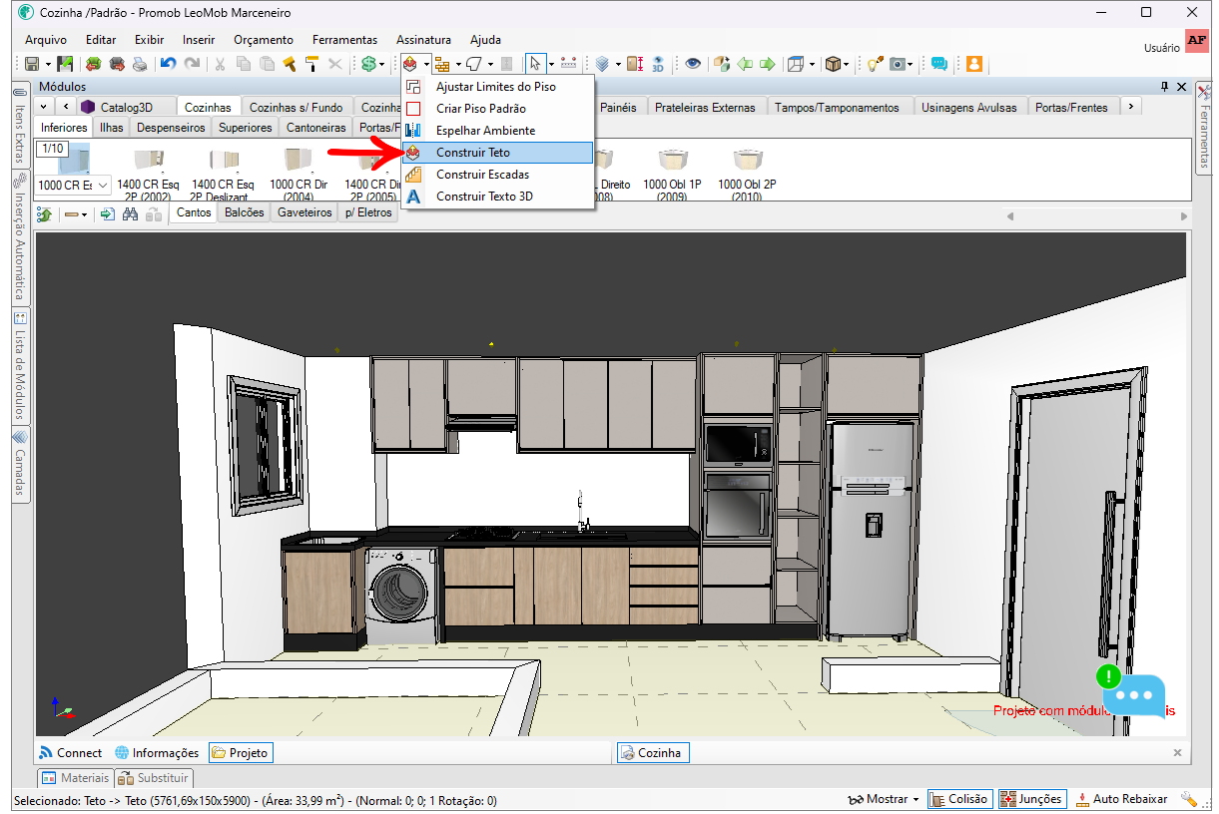This screenshot has width=1219, height=814.
Task: Click the Projeto button
Action: (240, 753)
